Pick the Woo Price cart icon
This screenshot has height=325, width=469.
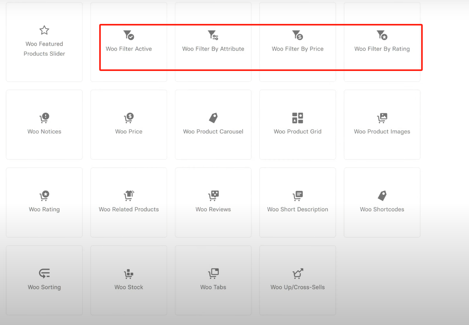(129, 118)
